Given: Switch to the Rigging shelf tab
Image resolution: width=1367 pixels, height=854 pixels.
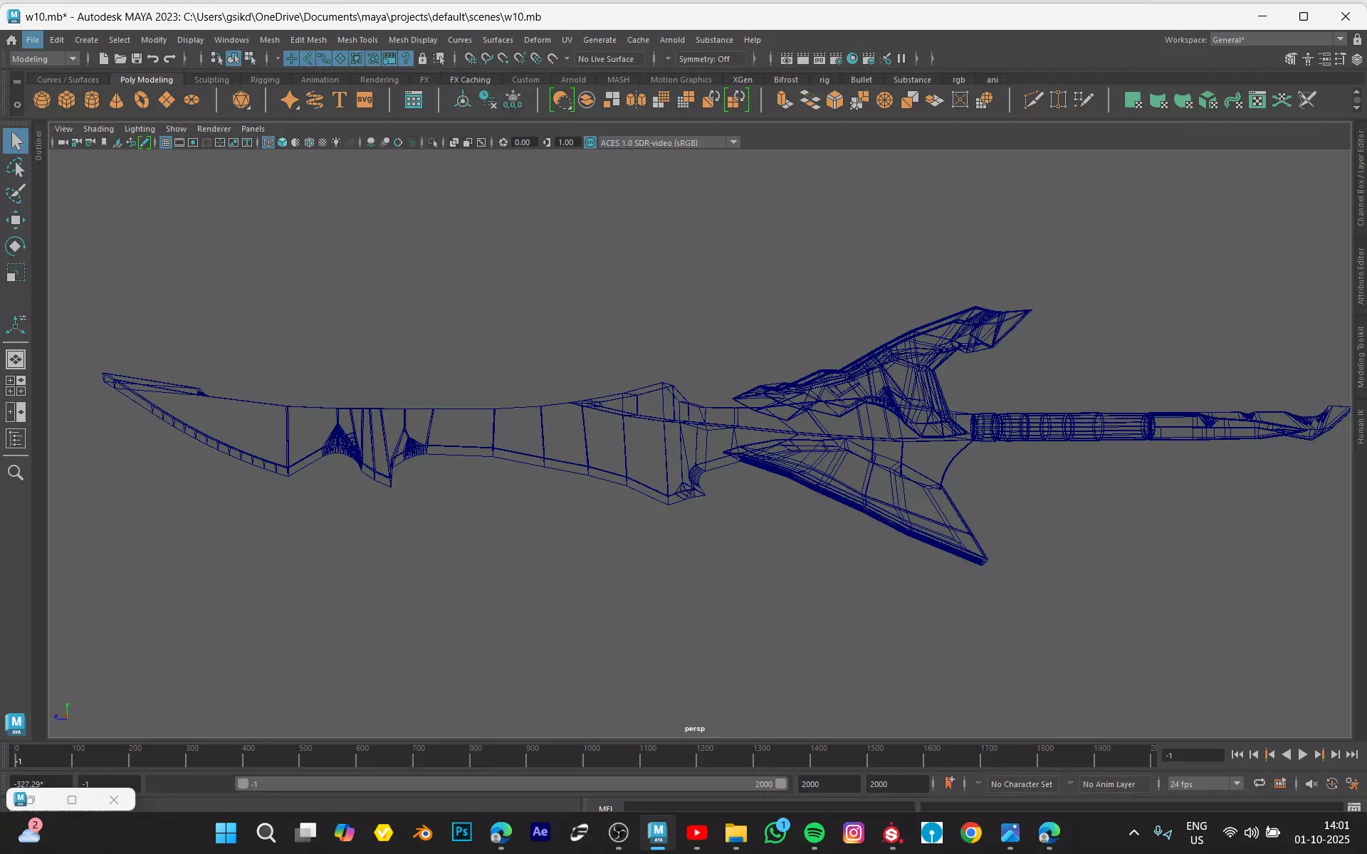Looking at the screenshot, I should click(x=265, y=80).
